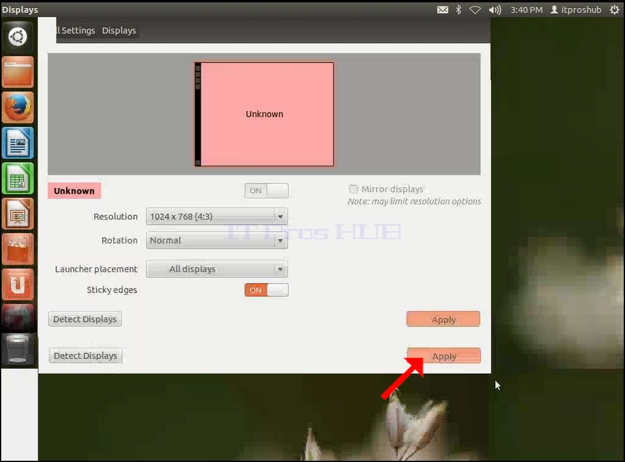
Task: Click the Resolution label text
Action: point(116,217)
